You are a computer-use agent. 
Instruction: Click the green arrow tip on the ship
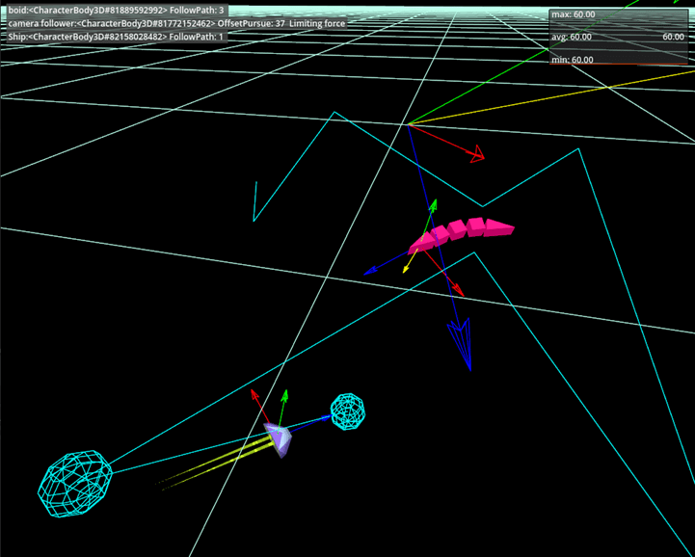(284, 394)
